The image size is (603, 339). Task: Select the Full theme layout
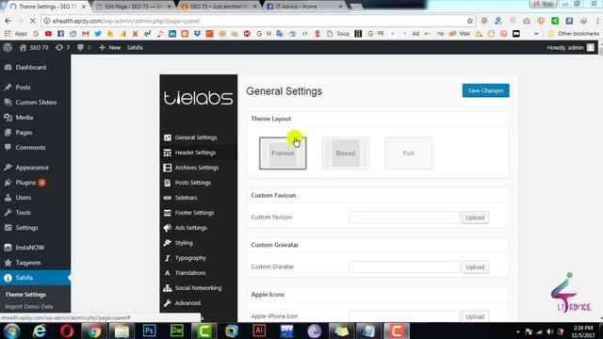[408, 153]
